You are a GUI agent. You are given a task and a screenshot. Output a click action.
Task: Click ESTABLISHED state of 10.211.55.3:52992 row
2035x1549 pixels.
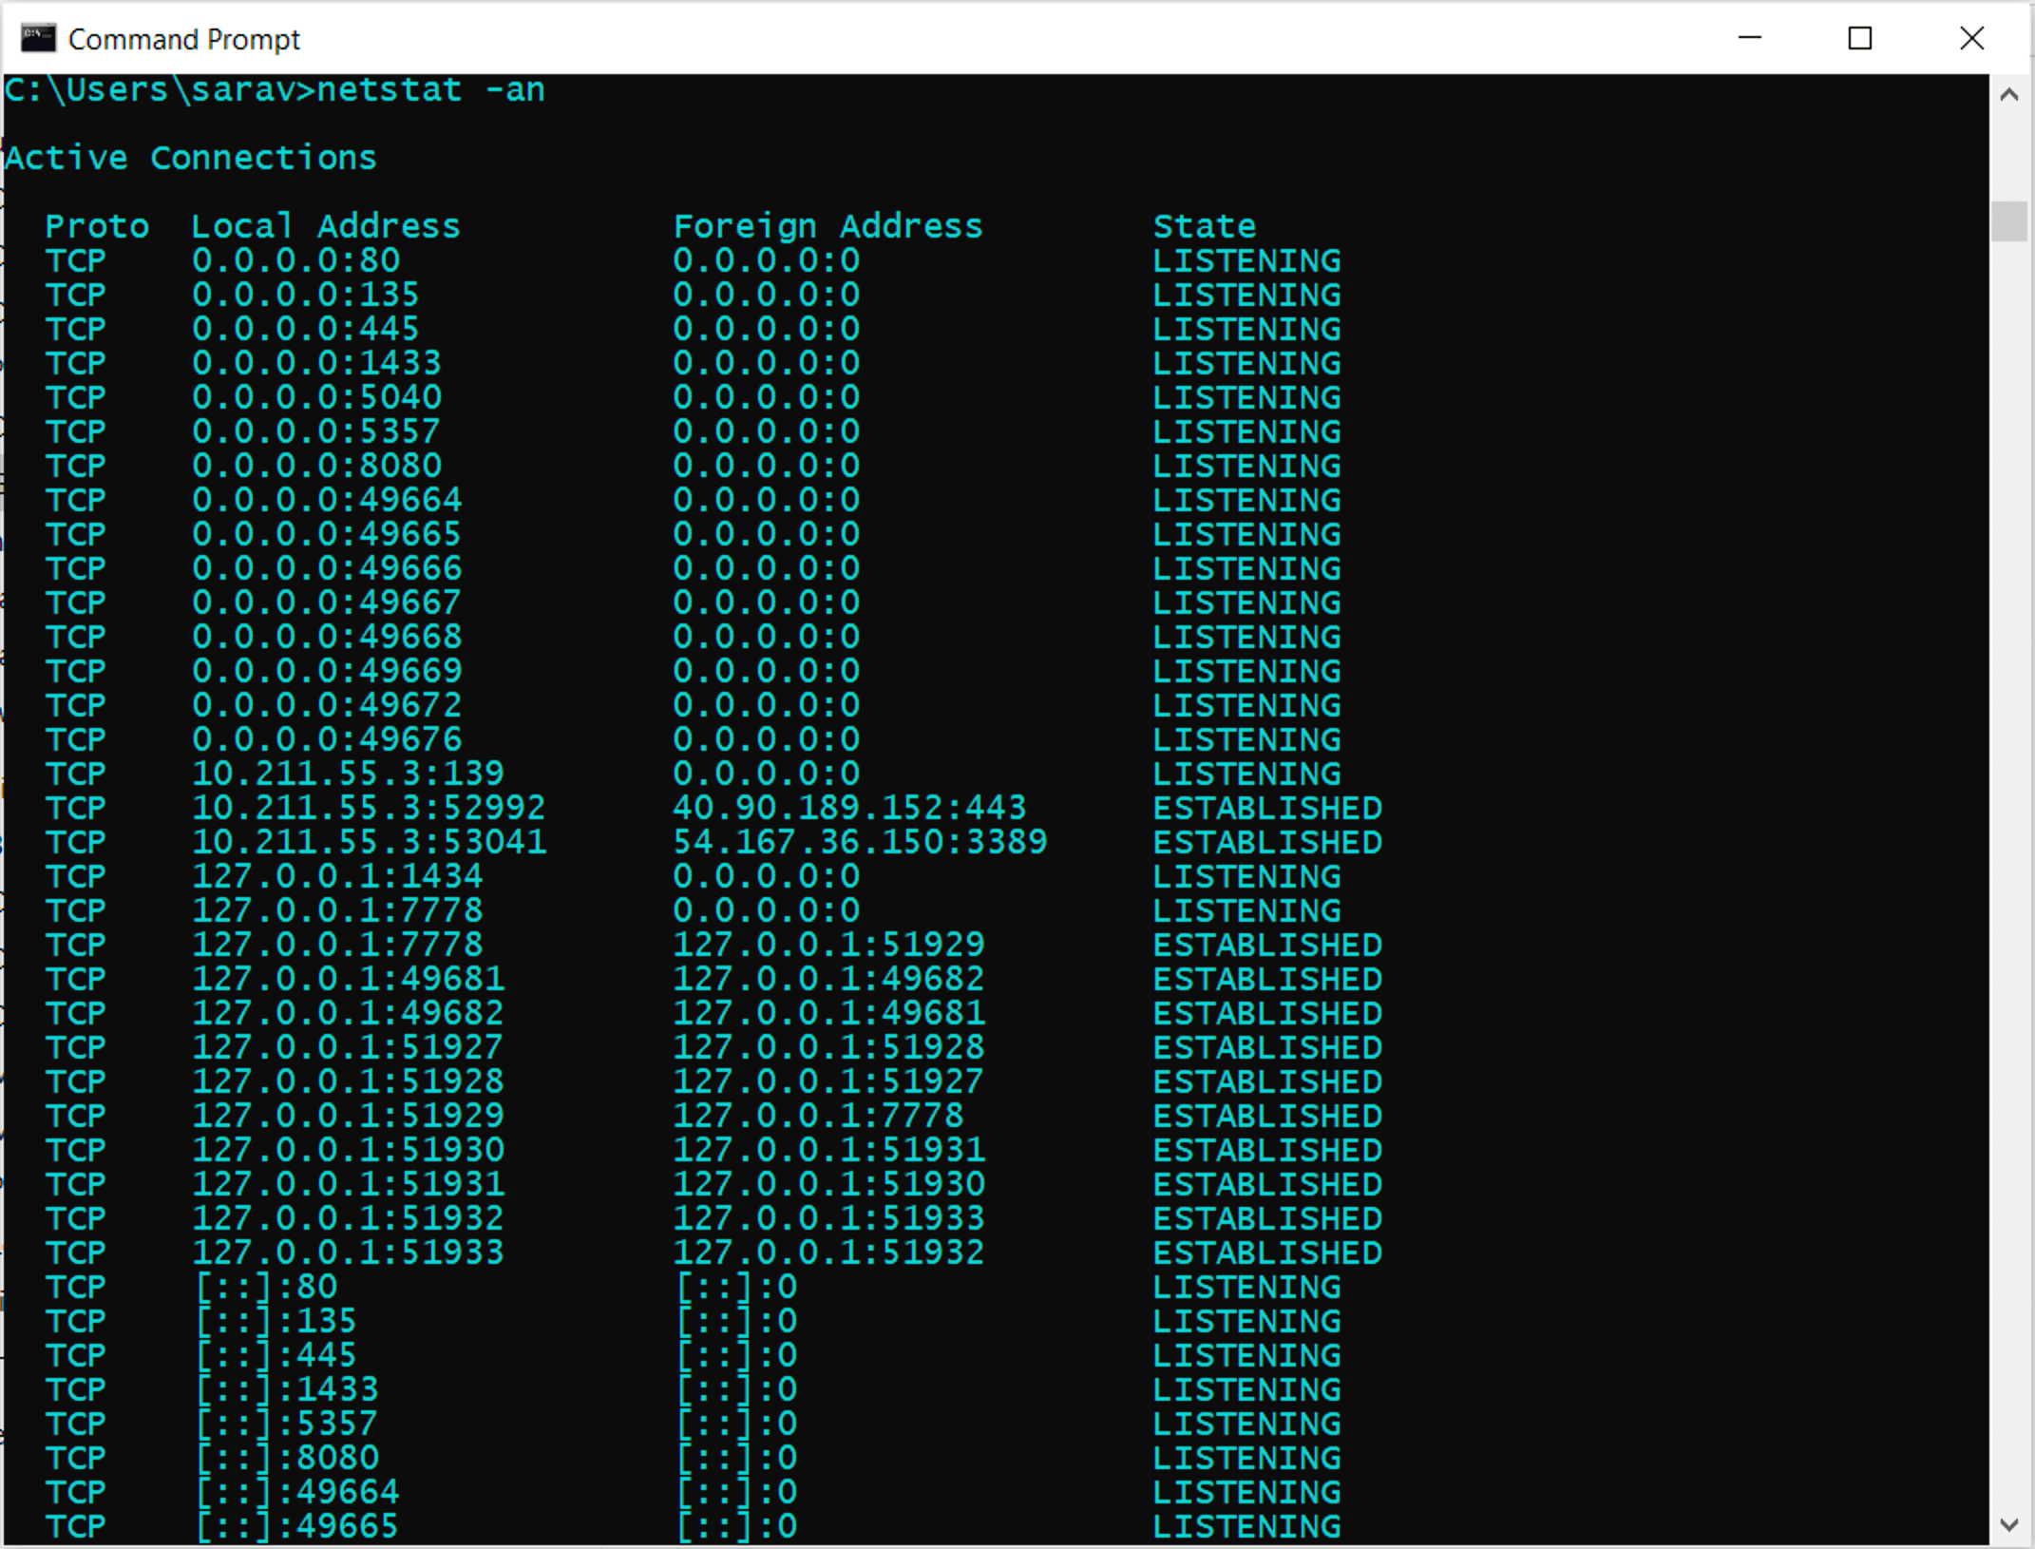(x=1267, y=808)
